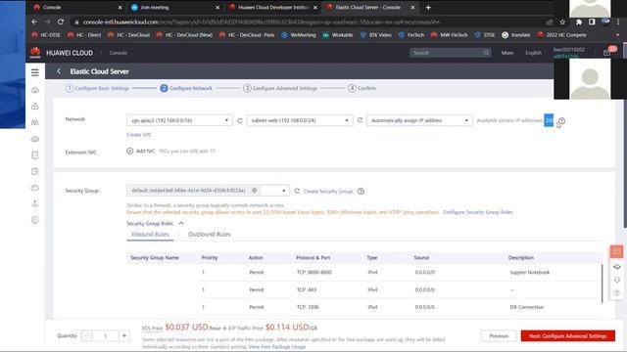Select the DB Connection description cell
The width and height of the screenshot is (627, 352).
(x=526, y=307)
